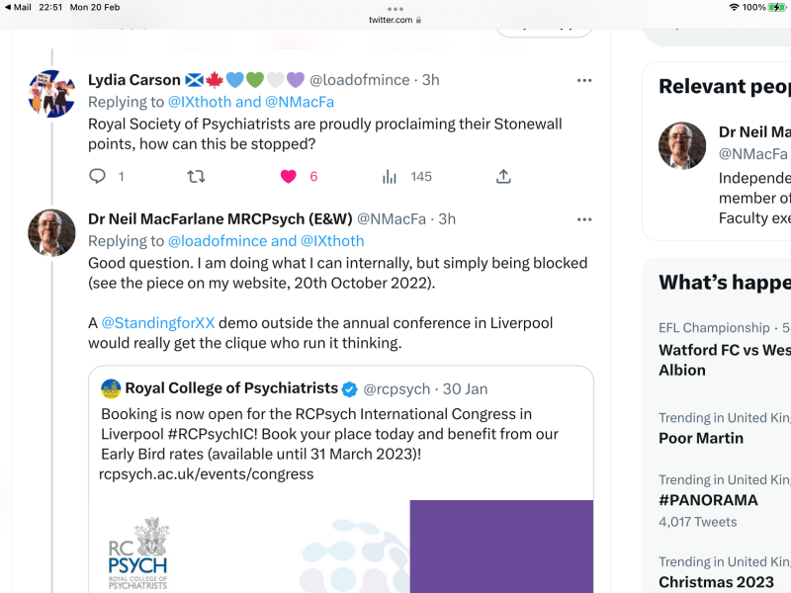791x593 pixels.
Task: Open the multitasking three-dots menu
Action: click(x=395, y=7)
